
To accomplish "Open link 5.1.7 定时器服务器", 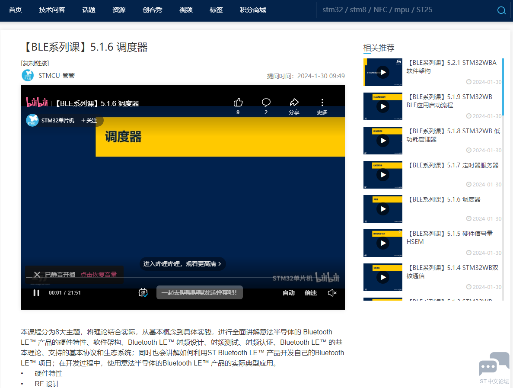I will point(453,165).
